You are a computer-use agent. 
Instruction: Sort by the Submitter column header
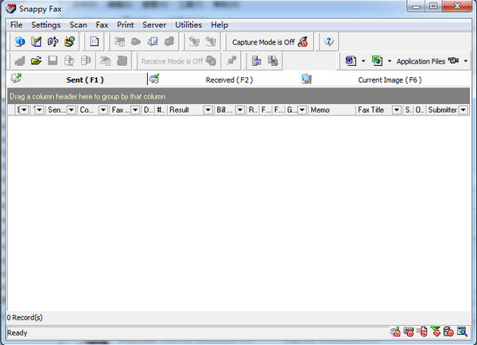coord(442,110)
